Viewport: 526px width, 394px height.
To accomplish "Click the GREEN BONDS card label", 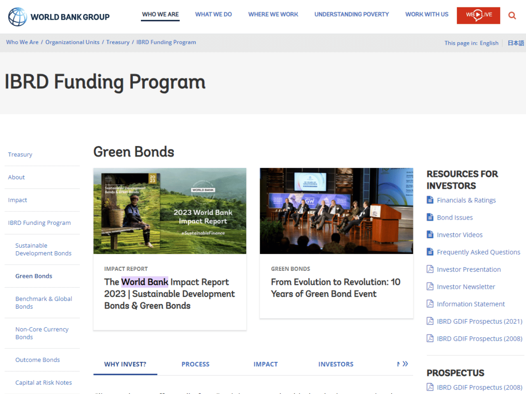I will click(291, 269).
